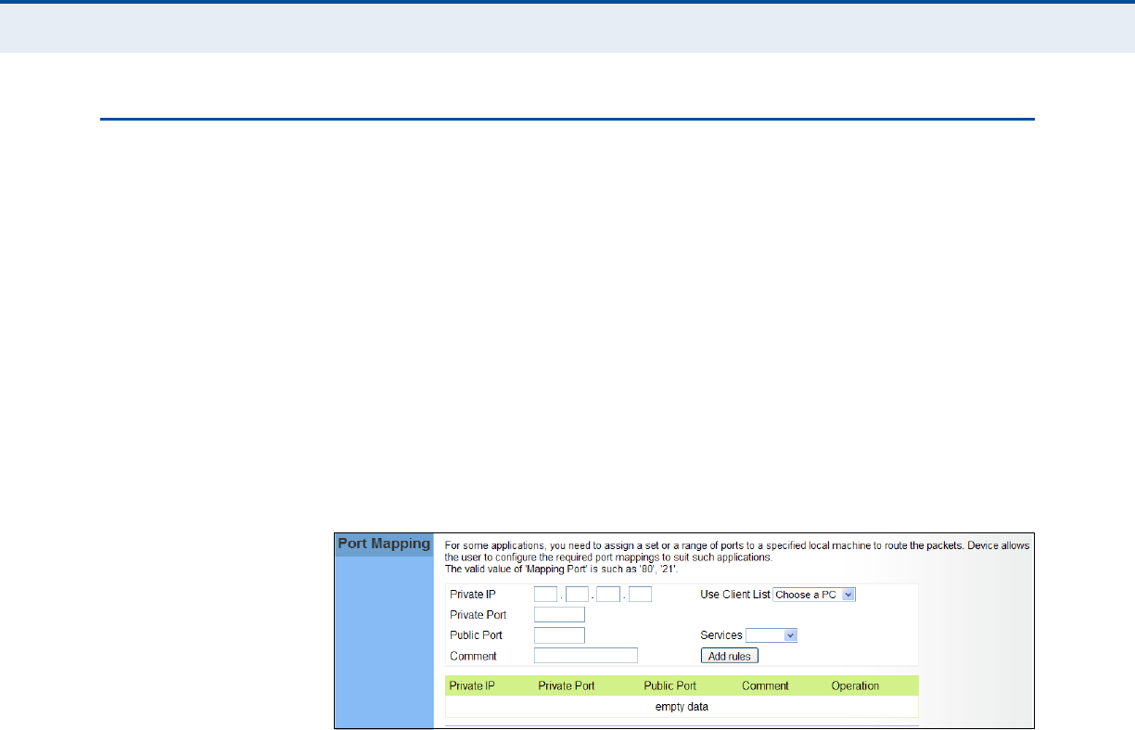This screenshot has width=1135, height=730.
Task: Open the Use Client List dropdown
Action: pos(814,595)
